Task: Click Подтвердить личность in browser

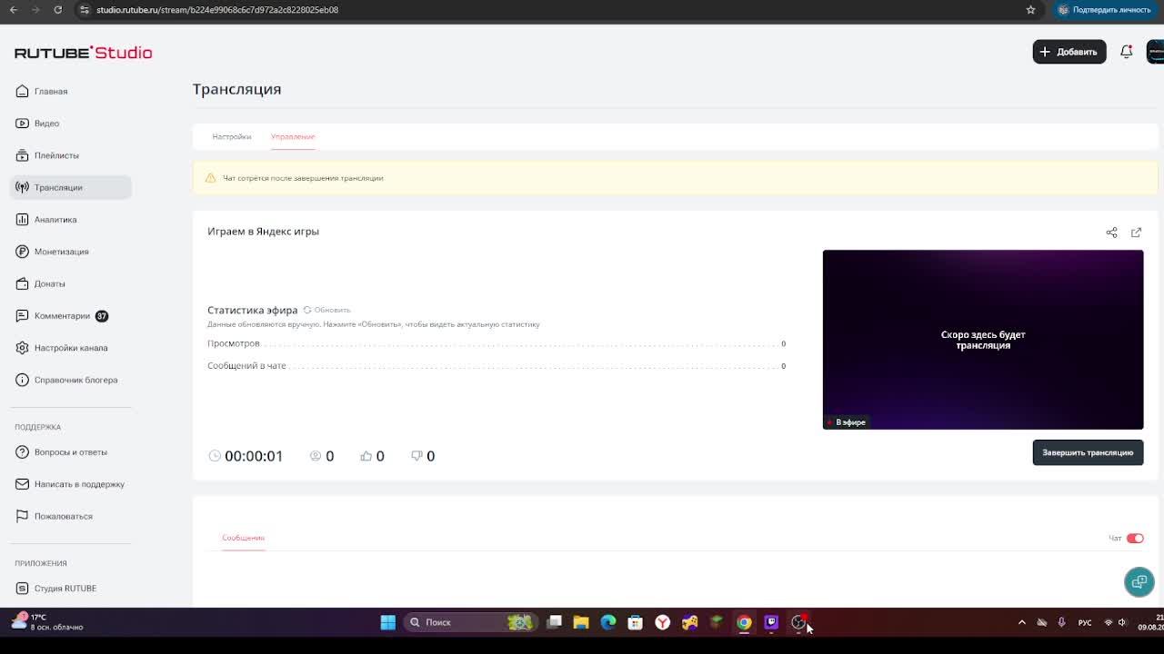Action: [1104, 10]
